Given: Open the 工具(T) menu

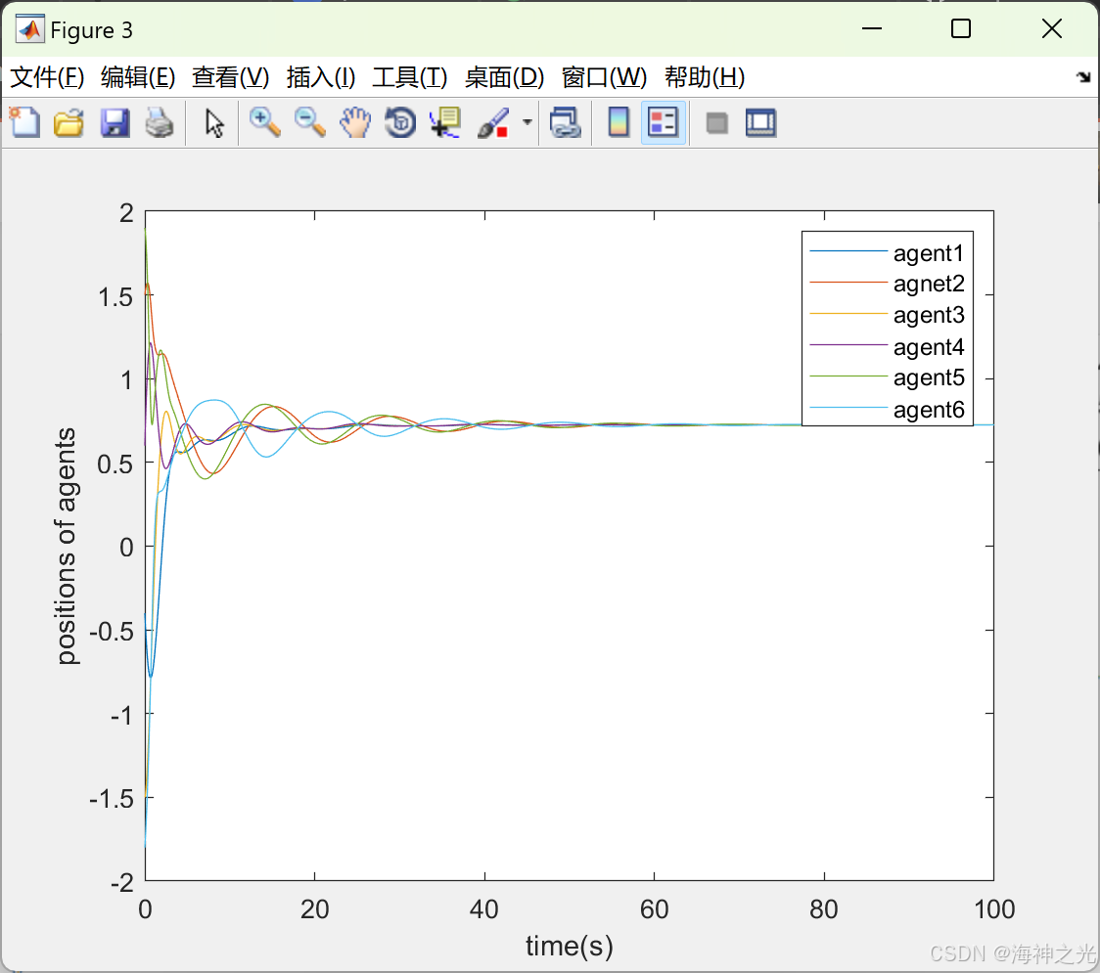Looking at the screenshot, I should 410,77.
